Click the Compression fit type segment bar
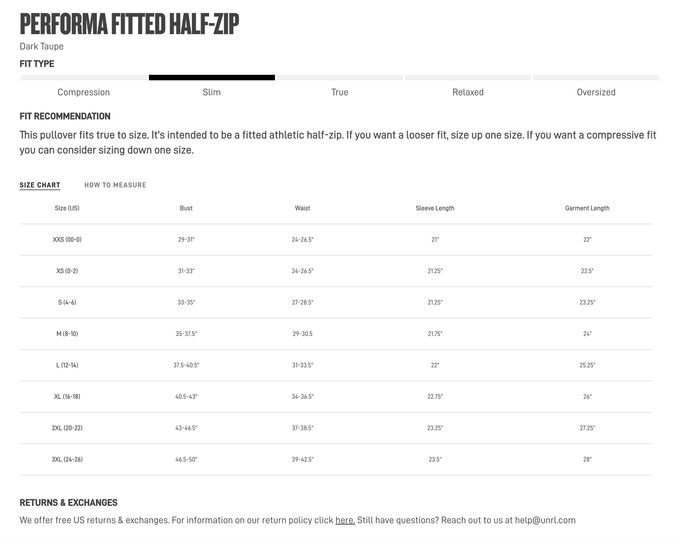This screenshot has height=544, width=674. [x=84, y=78]
